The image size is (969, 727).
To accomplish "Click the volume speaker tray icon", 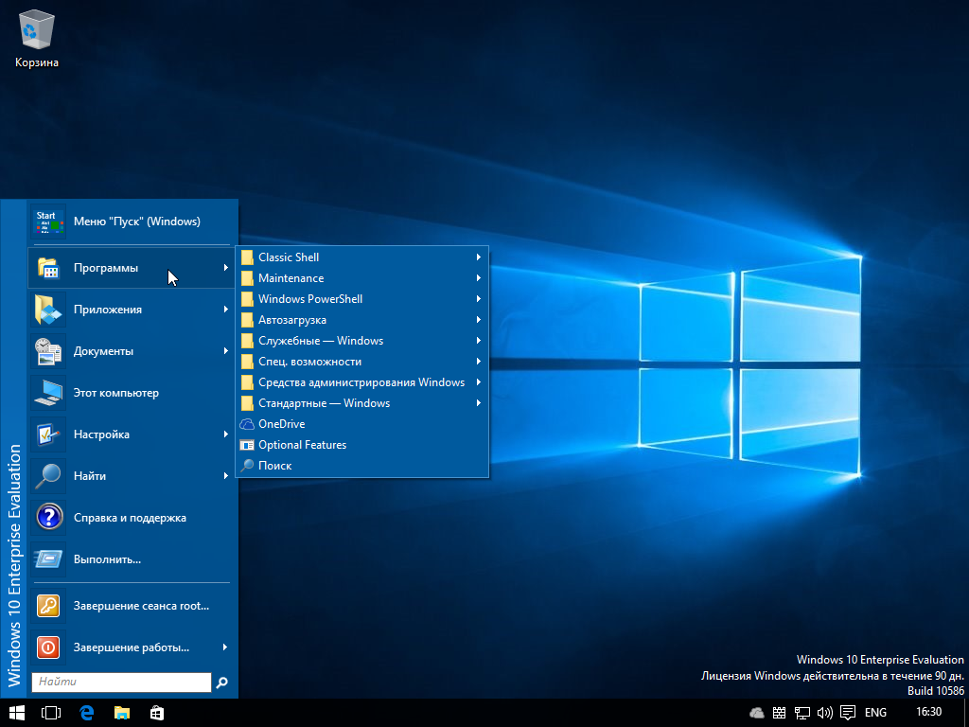I will point(825,713).
